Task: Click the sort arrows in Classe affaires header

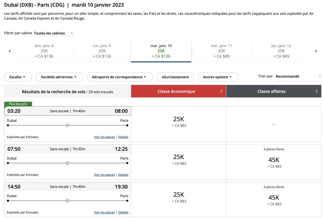Action: [x=316, y=91]
